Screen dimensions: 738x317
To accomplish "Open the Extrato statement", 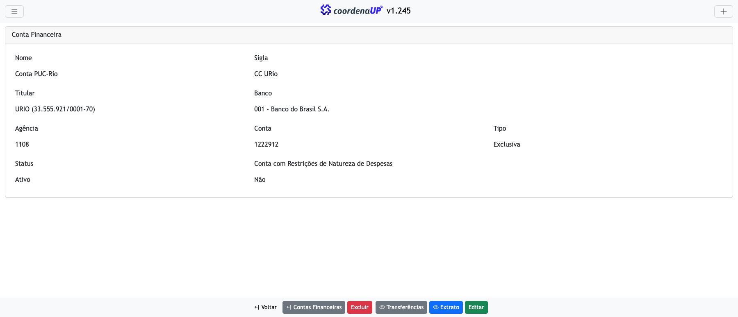I will (x=446, y=307).
